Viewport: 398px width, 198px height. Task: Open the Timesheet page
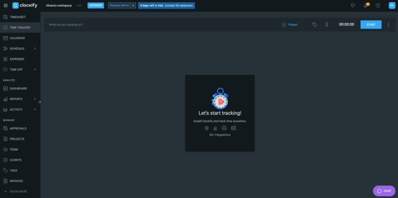click(x=18, y=17)
